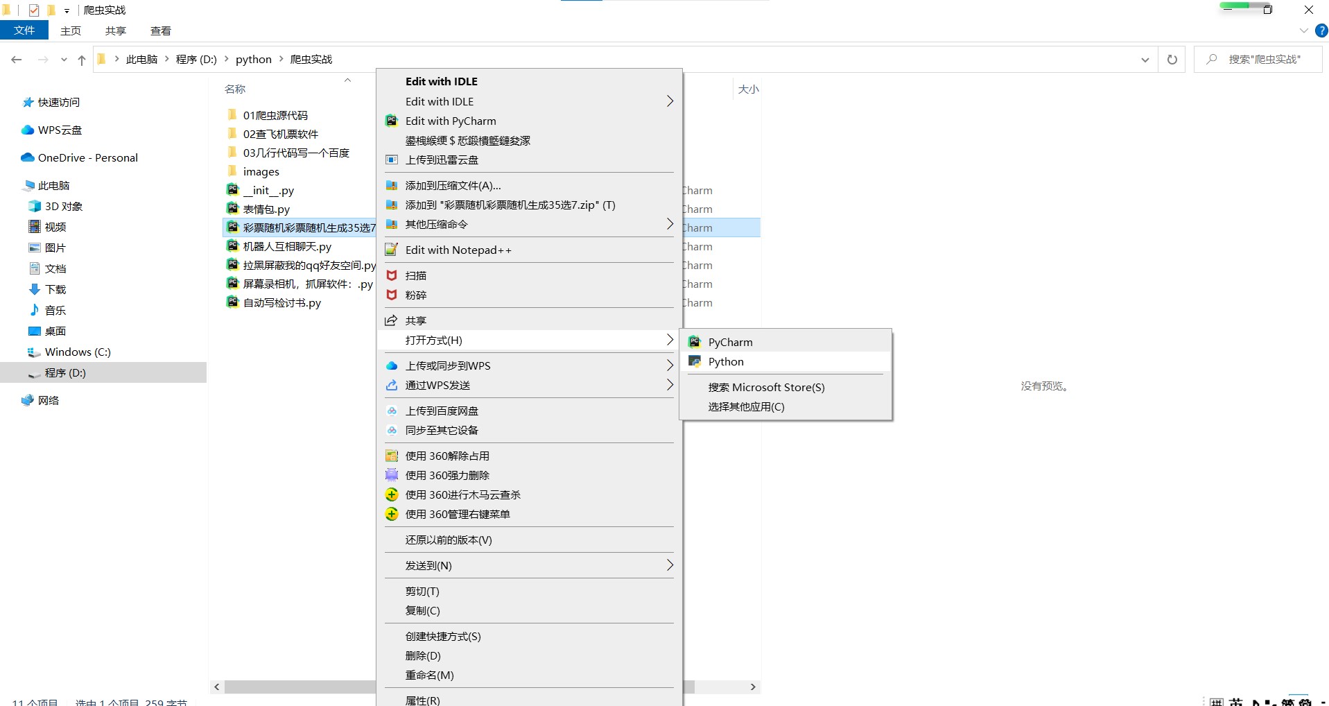This screenshot has width=1329, height=706.
Task: Open the address bar history dropdown
Action: point(1145,60)
